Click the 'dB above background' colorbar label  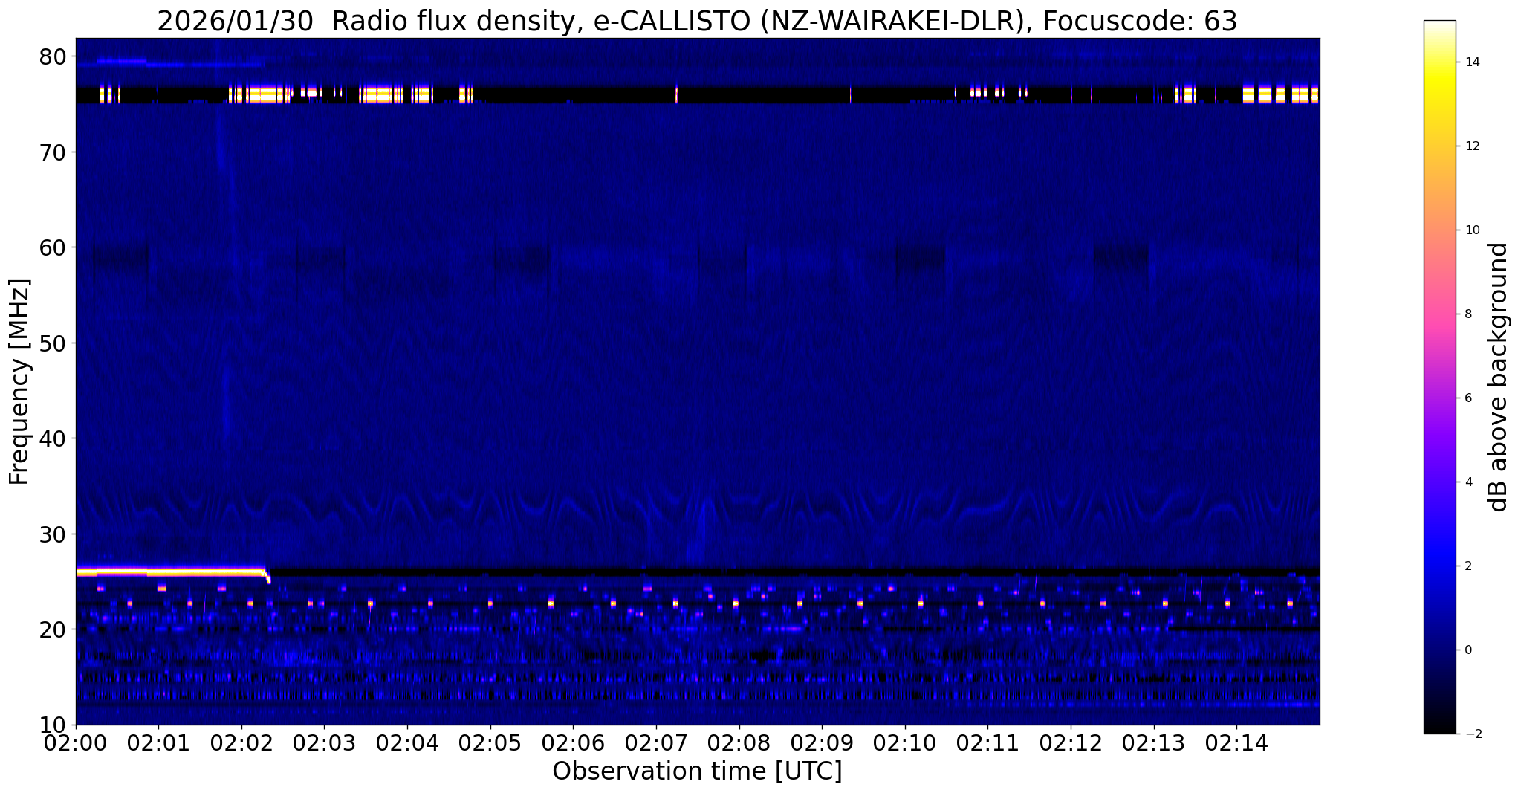coord(1499,377)
